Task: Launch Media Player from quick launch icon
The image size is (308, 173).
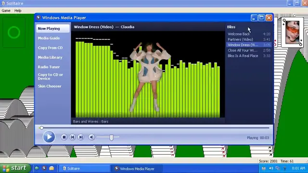Action: [x=44, y=168]
